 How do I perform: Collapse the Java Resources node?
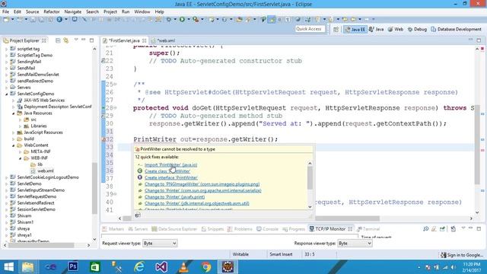click(14, 113)
